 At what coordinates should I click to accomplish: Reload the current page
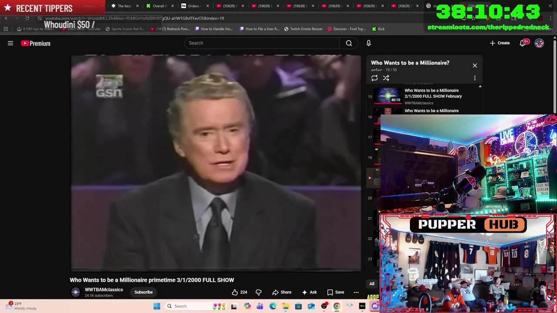[x=27, y=18]
